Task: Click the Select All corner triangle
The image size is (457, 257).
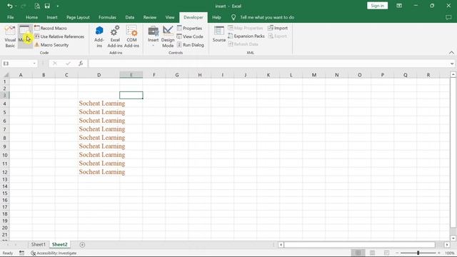Action: [6, 75]
